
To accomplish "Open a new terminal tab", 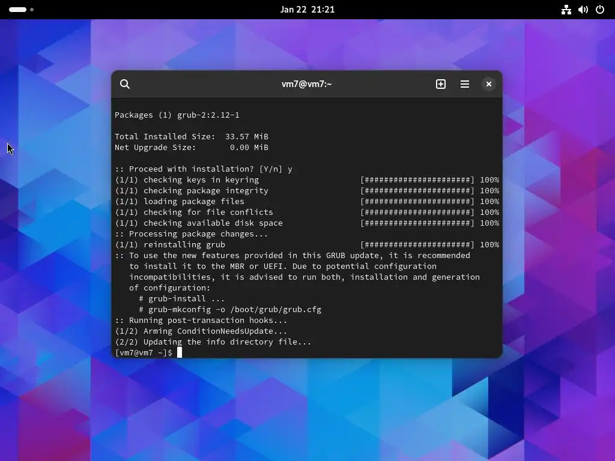I will (440, 84).
